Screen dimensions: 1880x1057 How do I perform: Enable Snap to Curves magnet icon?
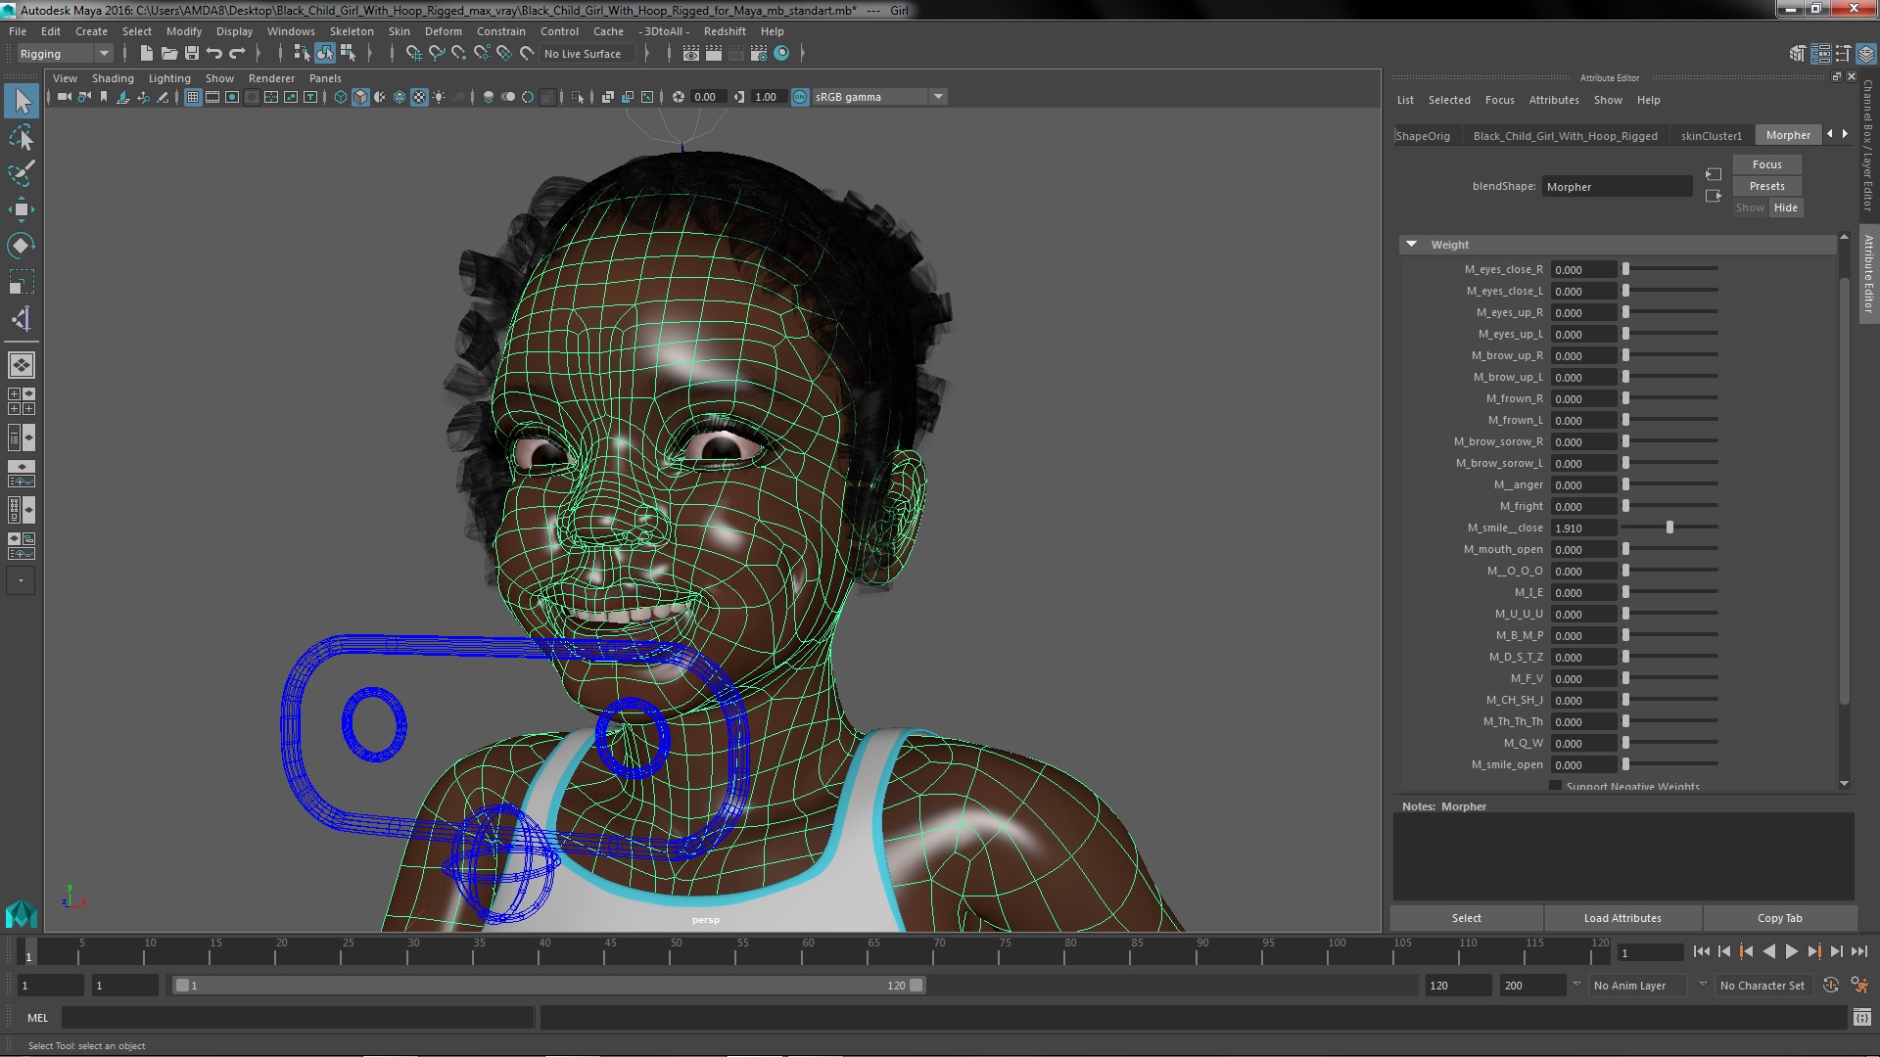point(437,54)
